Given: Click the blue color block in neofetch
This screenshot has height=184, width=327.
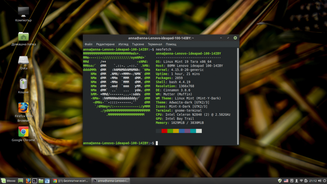Looking at the screenshot, I should (181, 131).
